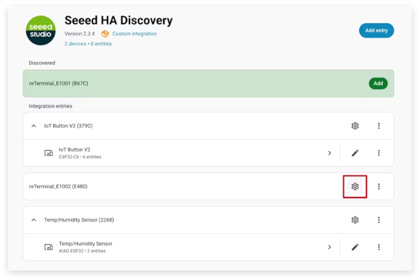The height and width of the screenshot is (280, 419).
Task: Click the Seeed Studio logo
Action: coord(41,31)
